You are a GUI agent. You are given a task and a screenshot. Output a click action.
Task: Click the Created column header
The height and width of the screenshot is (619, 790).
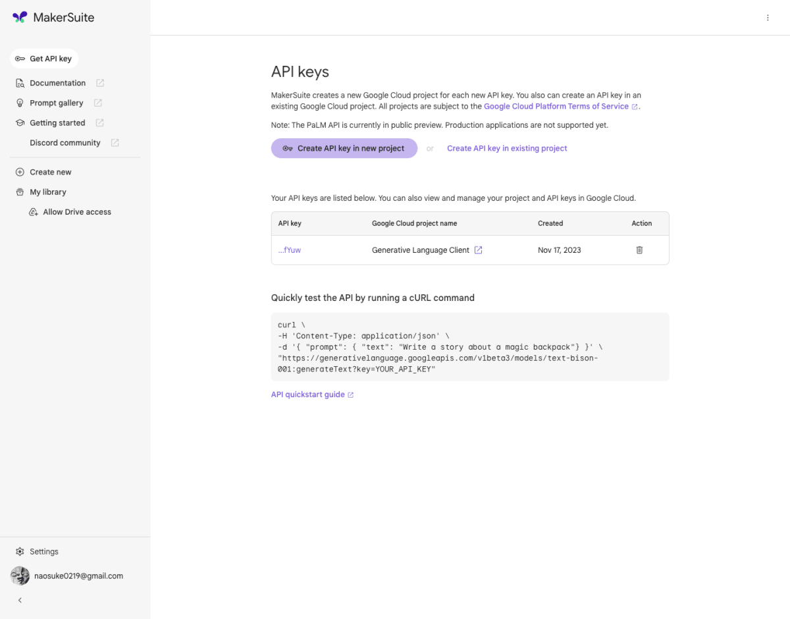click(550, 223)
